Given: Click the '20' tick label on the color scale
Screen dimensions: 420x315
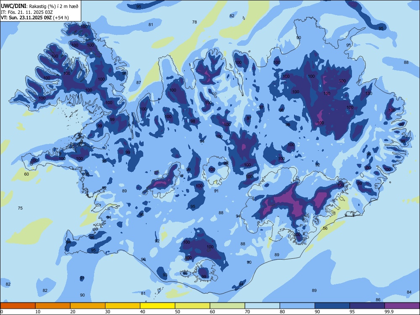Looking at the screenshot, I should [73, 312].
